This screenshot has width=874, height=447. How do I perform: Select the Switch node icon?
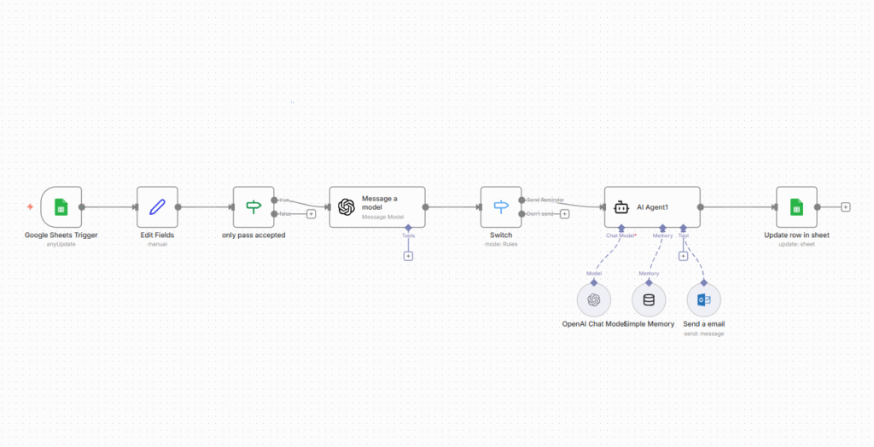[500, 207]
